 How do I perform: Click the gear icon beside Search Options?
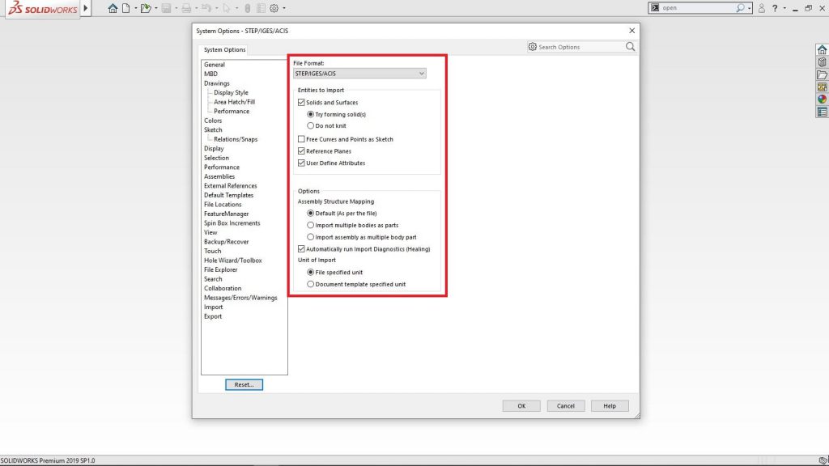coord(533,47)
